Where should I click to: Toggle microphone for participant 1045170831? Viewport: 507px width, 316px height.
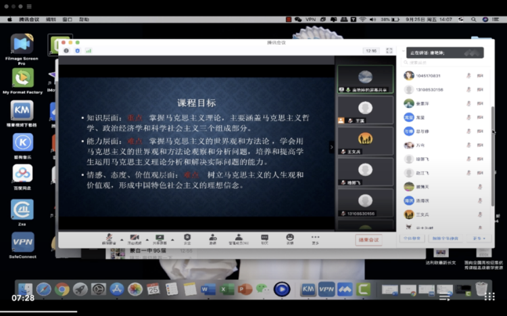click(468, 76)
